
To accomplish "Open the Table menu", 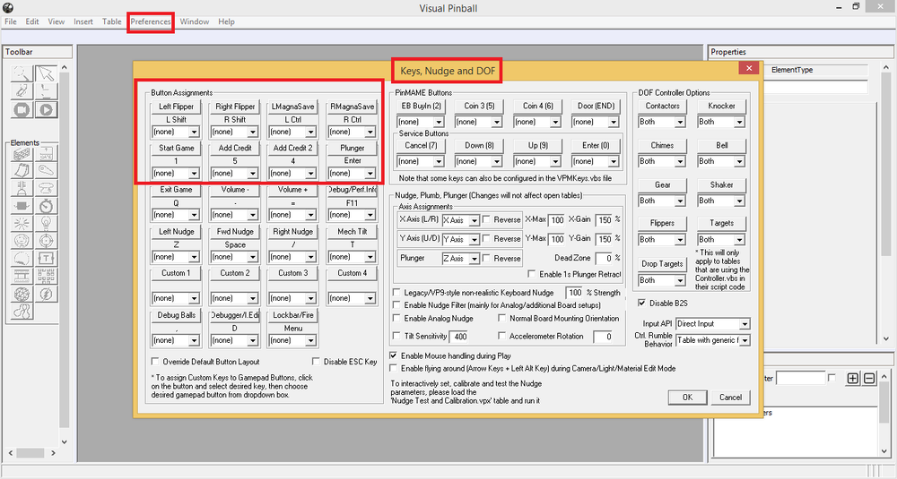I will (x=111, y=21).
